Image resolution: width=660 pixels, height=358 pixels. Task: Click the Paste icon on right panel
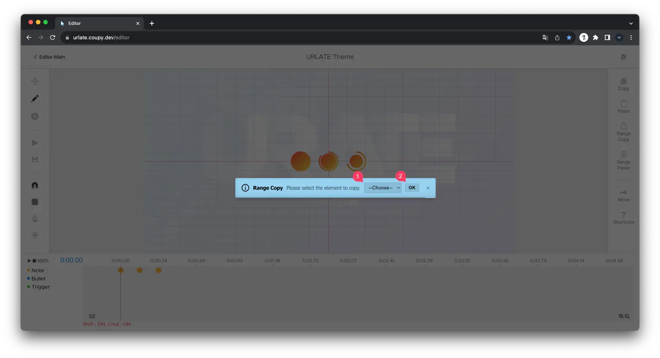coord(623,107)
